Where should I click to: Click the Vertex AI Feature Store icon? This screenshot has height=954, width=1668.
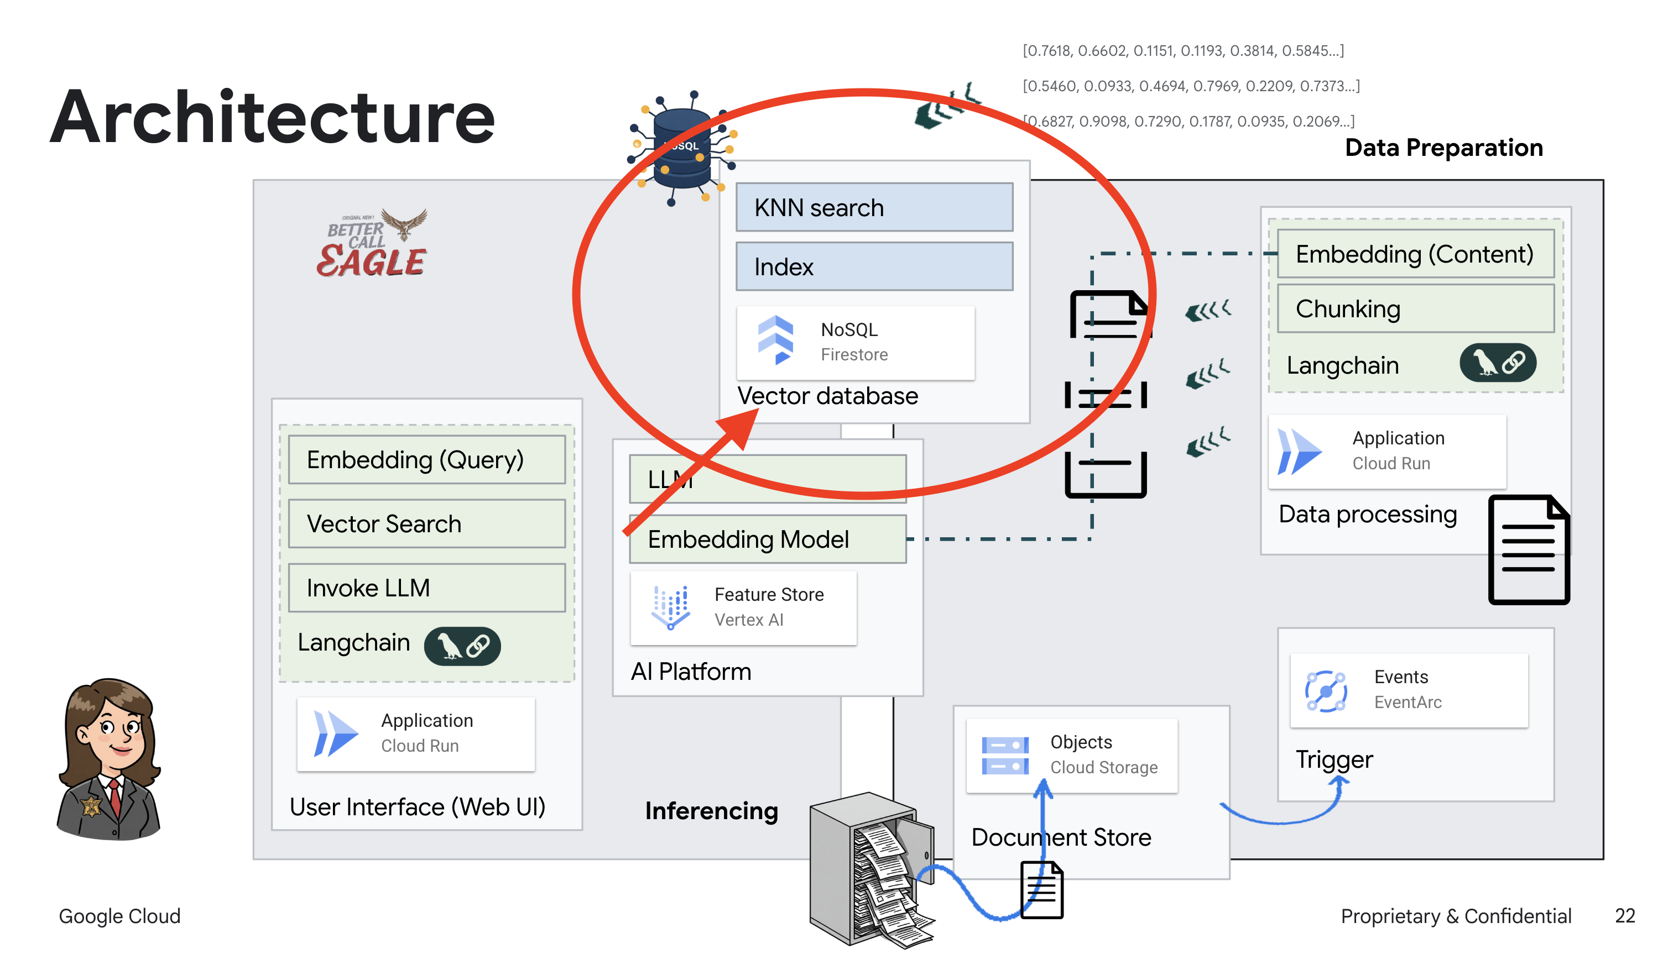point(670,607)
